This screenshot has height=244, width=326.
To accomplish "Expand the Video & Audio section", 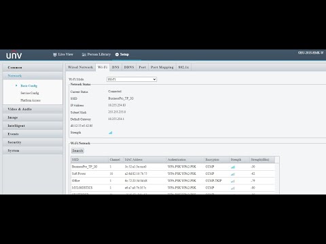I will point(33,109).
